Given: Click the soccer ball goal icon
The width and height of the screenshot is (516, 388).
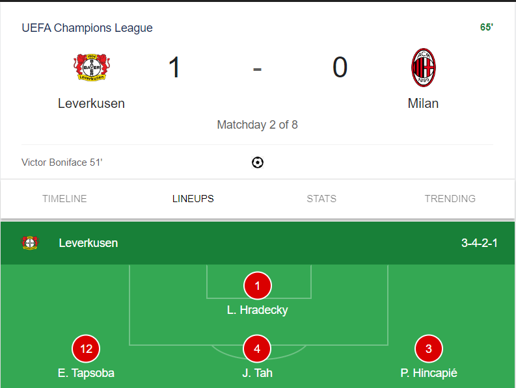Looking at the screenshot, I should 257,162.
